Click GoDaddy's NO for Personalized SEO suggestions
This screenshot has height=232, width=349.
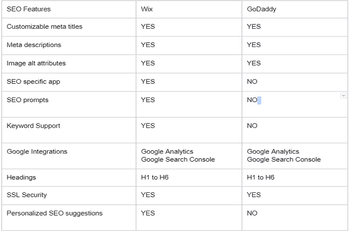(x=252, y=213)
